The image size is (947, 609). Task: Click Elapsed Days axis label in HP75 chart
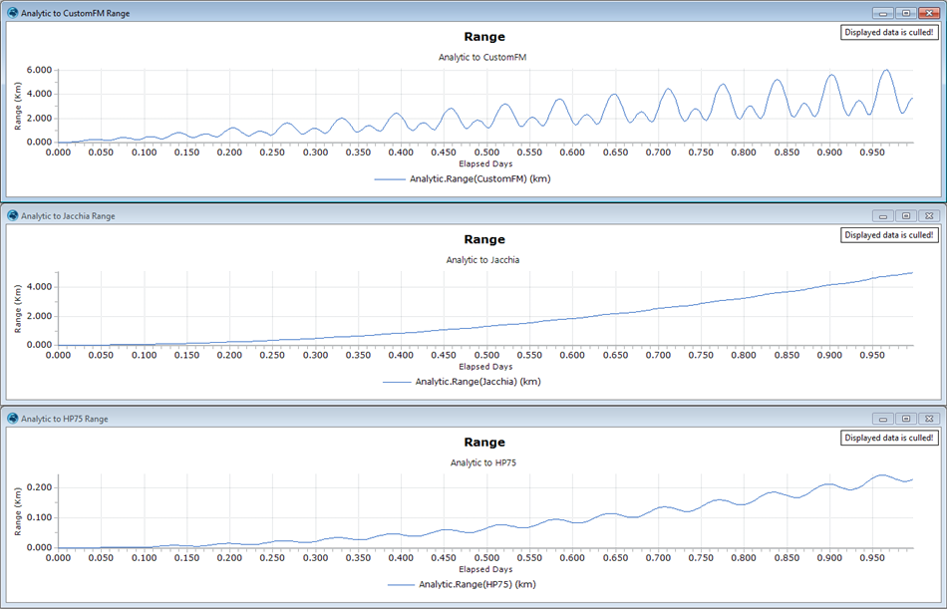point(485,569)
